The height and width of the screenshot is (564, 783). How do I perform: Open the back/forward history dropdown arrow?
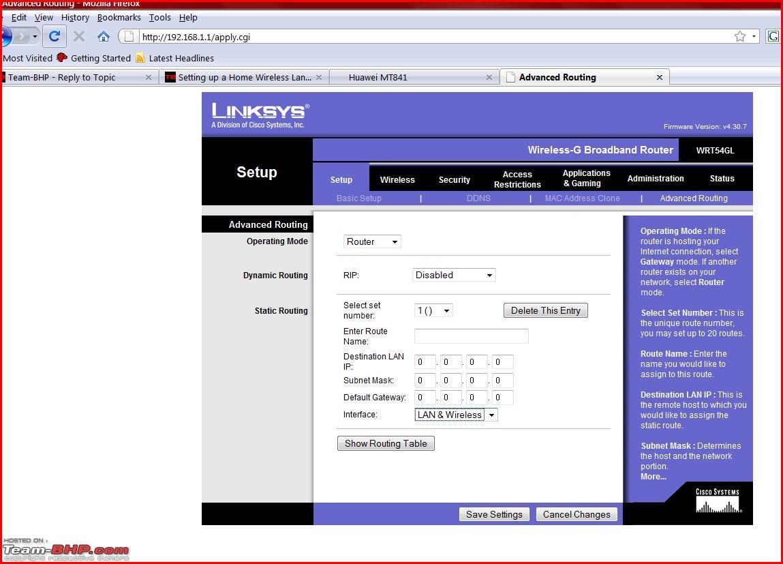35,36
